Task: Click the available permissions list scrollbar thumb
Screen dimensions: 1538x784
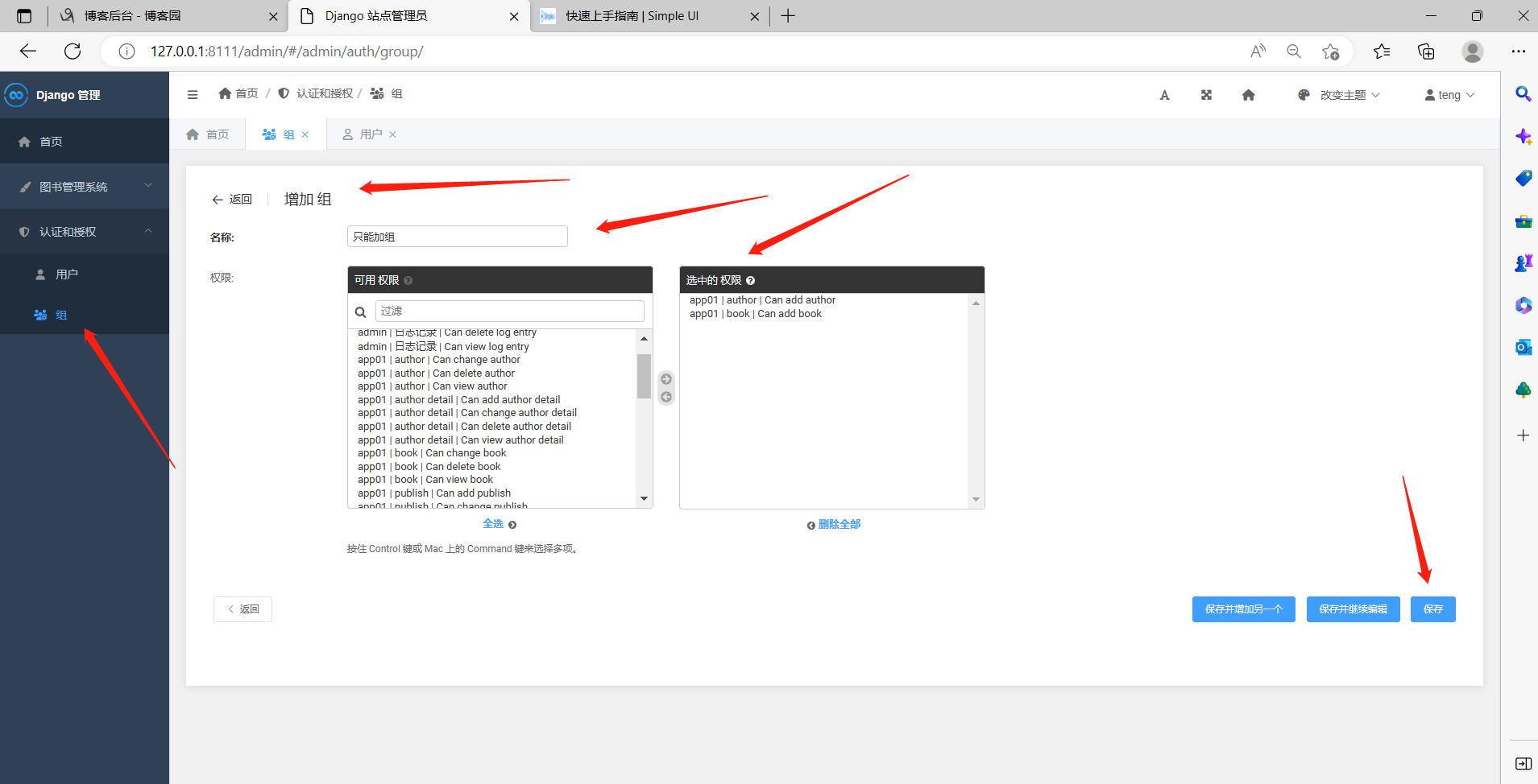Action: [644, 376]
